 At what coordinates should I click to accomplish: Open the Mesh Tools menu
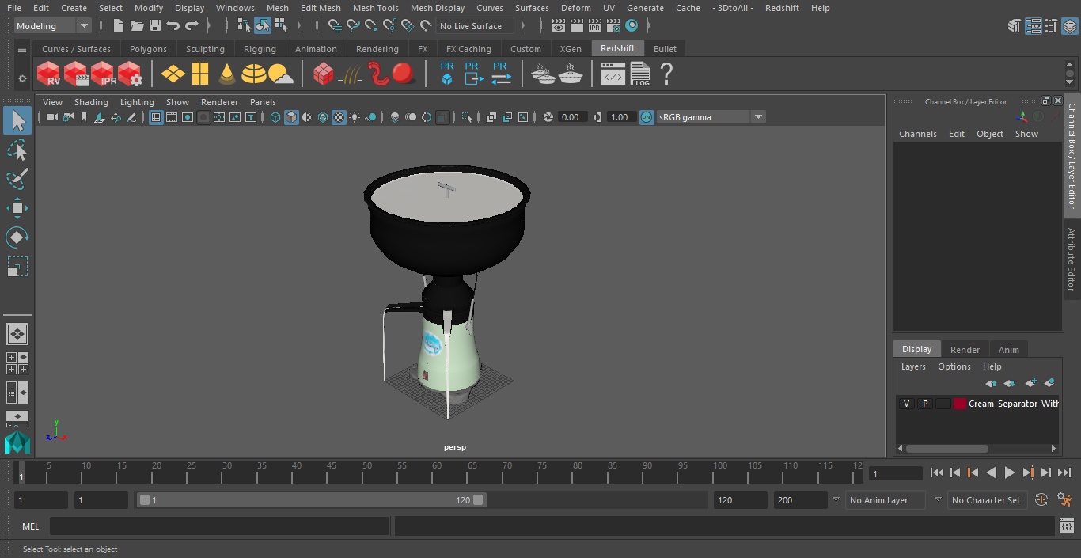375,8
